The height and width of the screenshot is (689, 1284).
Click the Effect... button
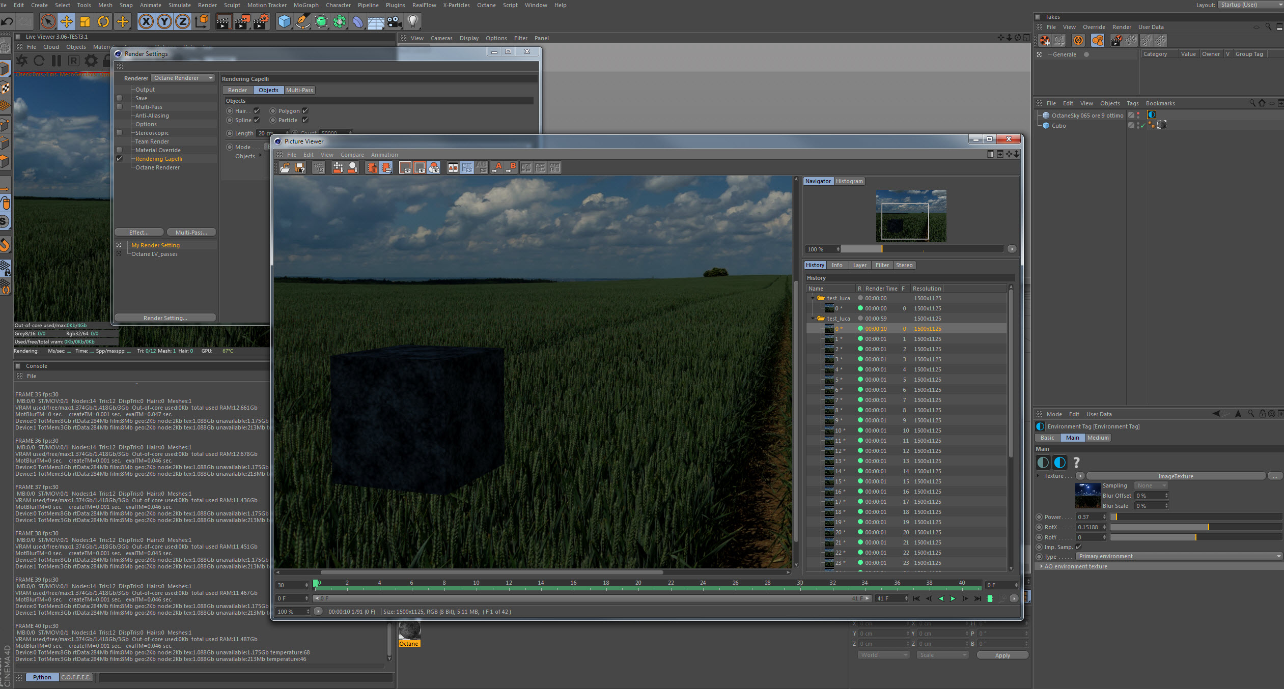pyautogui.click(x=139, y=233)
